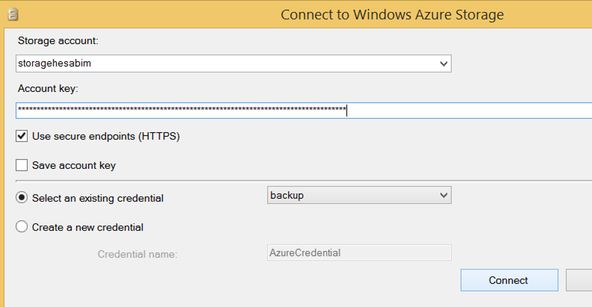Click inside the Account key field
592x307 pixels.
coord(304,110)
